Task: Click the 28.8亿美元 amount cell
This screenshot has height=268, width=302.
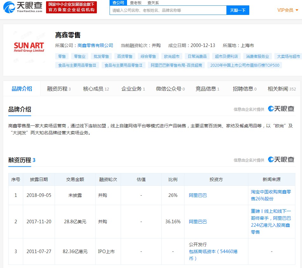Action: [75, 222]
